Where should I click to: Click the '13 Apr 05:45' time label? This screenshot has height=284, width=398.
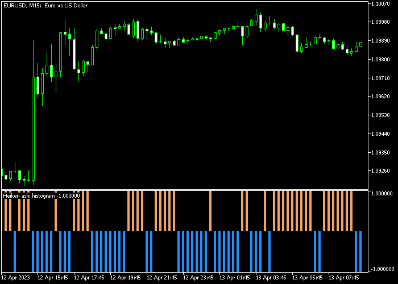click(308, 277)
